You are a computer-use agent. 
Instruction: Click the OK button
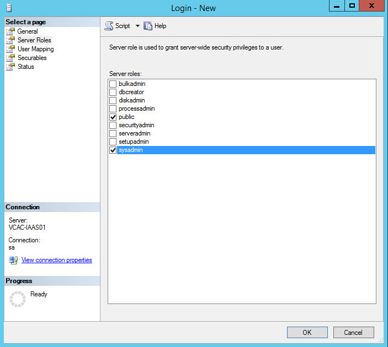[x=307, y=333]
